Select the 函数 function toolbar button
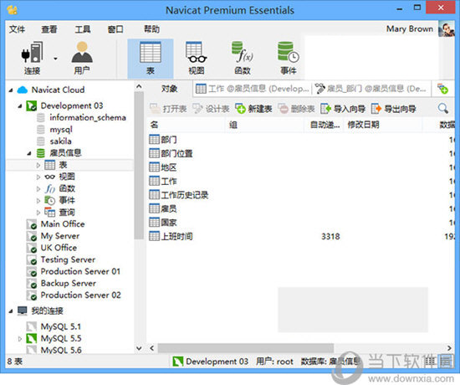The width and height of the screenshot is (460, 385). click(x=243, y=58)
